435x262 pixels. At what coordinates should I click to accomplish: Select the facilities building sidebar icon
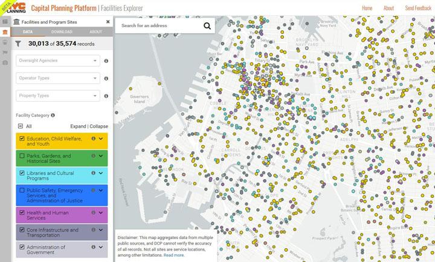(5, 32)
